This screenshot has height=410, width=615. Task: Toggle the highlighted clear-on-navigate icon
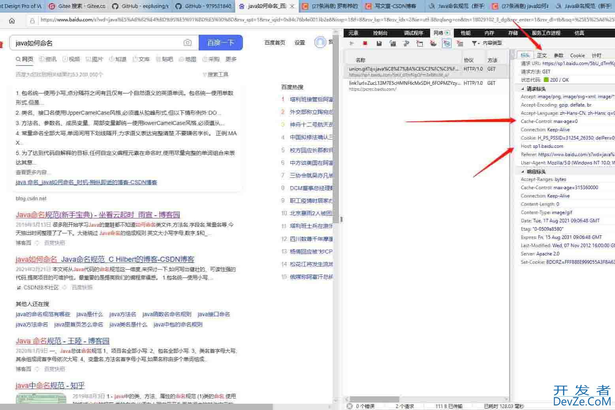point(446,43)
